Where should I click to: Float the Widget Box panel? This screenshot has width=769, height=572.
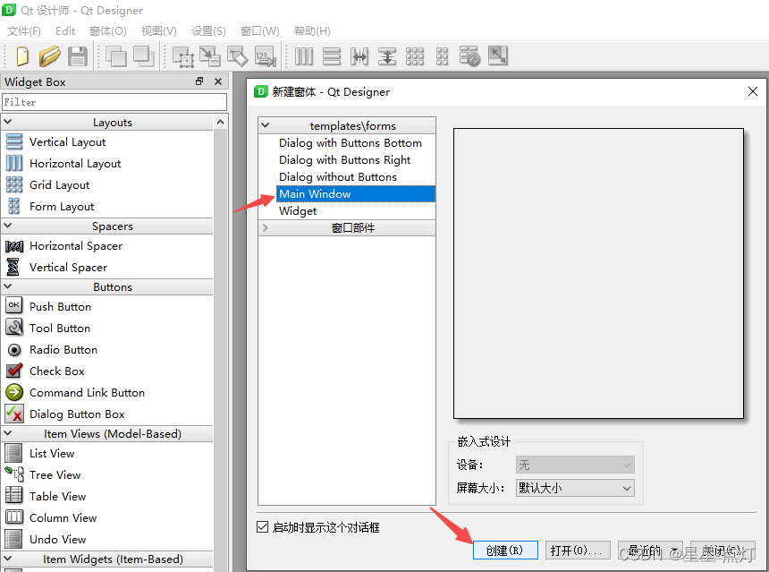click(x=199, y=81)
